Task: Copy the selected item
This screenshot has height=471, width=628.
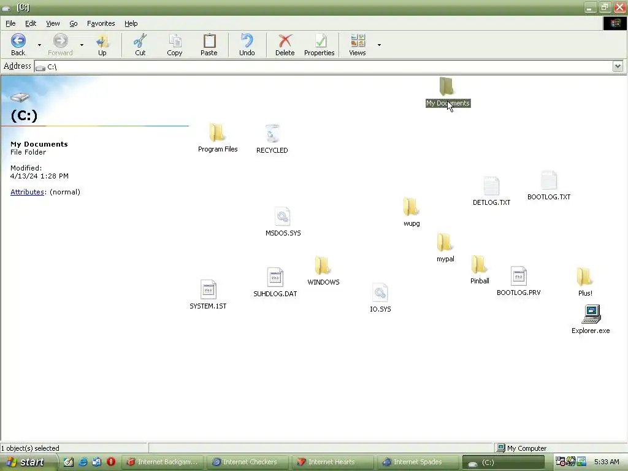Action: [x=175, y=44]
